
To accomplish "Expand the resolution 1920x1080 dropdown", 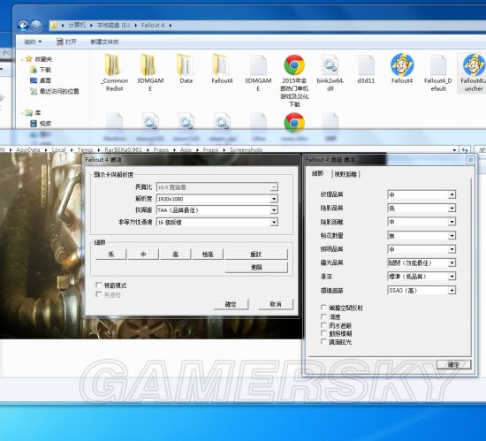I will [217, 199].
